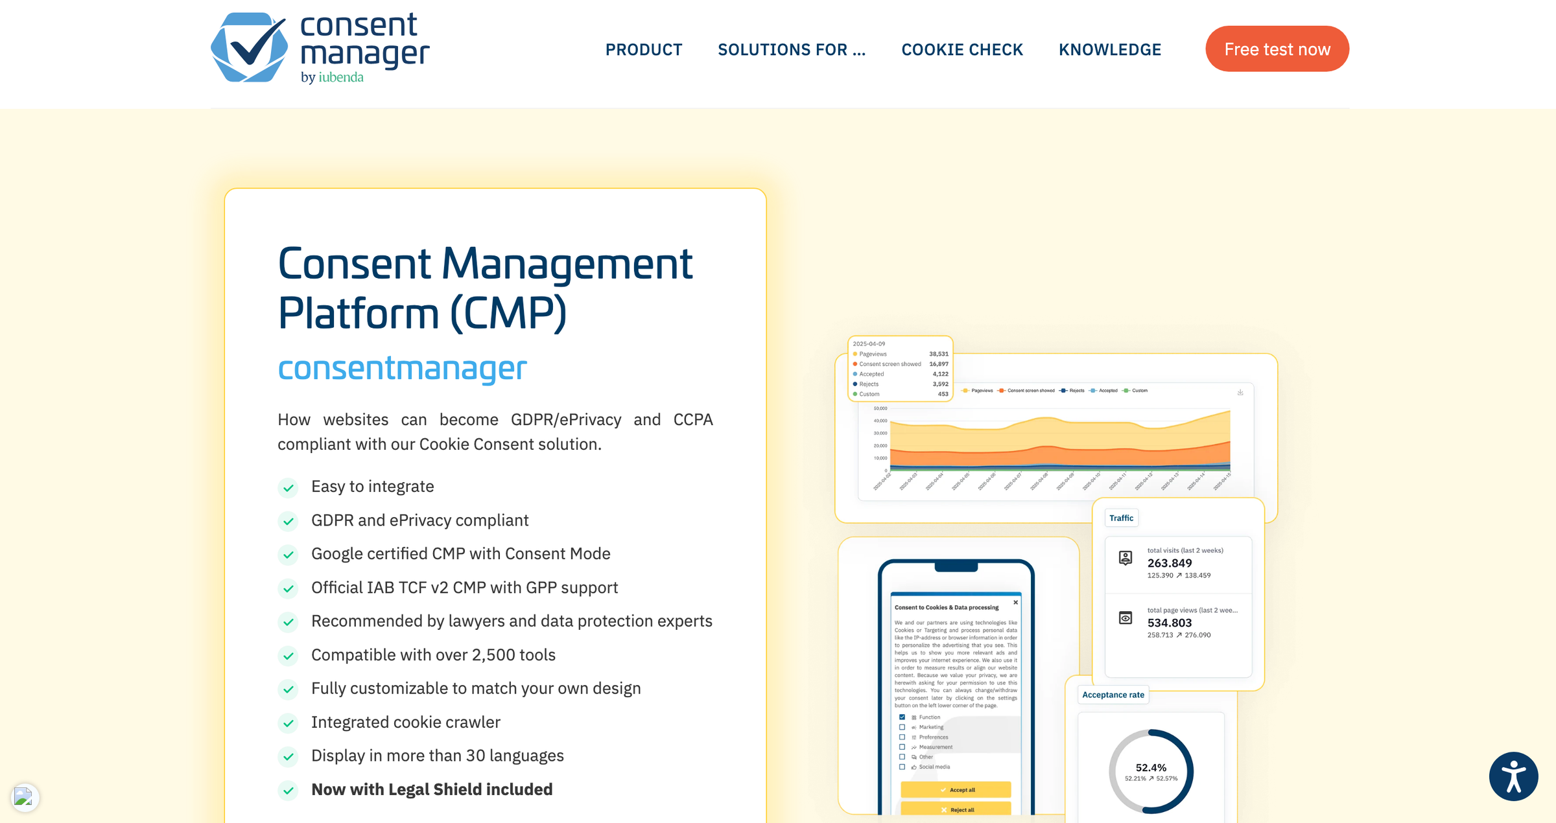The image size is (1556, 823).
Task: Click the Consent Management Platform (CMP) heading
Action: (485, 288)
